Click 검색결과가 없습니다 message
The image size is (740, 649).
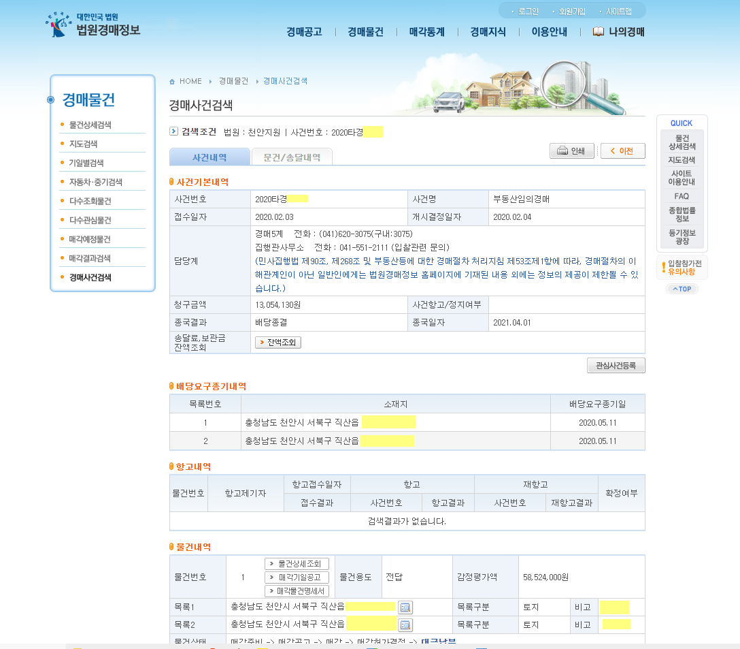point(407,522)
